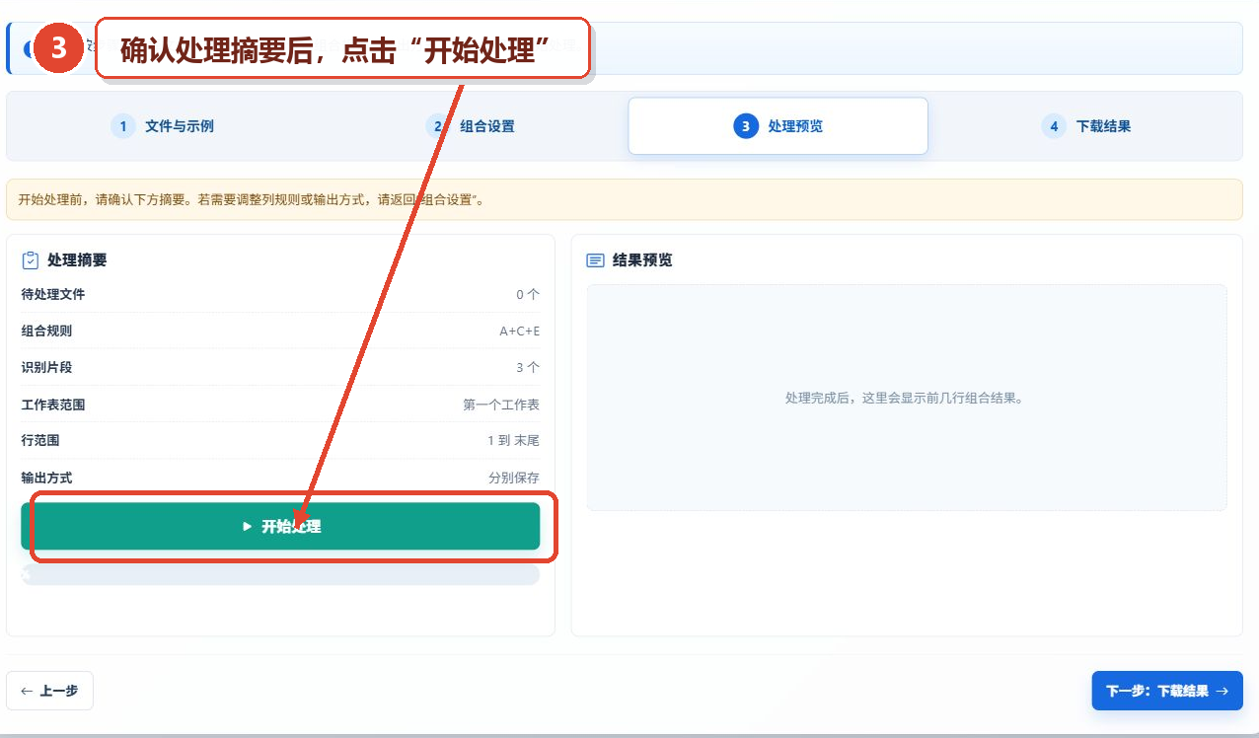
Task: Click the rule value A+C+E
Action: (520, 332)
